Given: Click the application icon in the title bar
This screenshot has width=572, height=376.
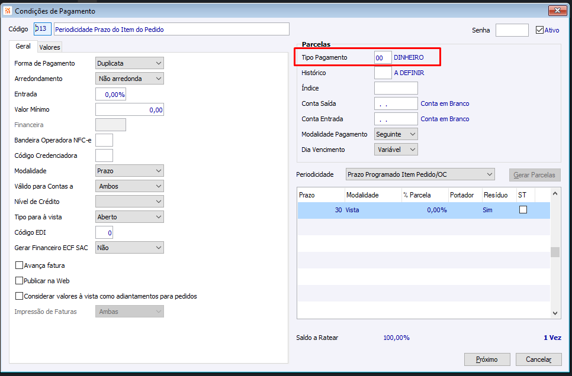Looking at the screenshot, I should 8,11.
